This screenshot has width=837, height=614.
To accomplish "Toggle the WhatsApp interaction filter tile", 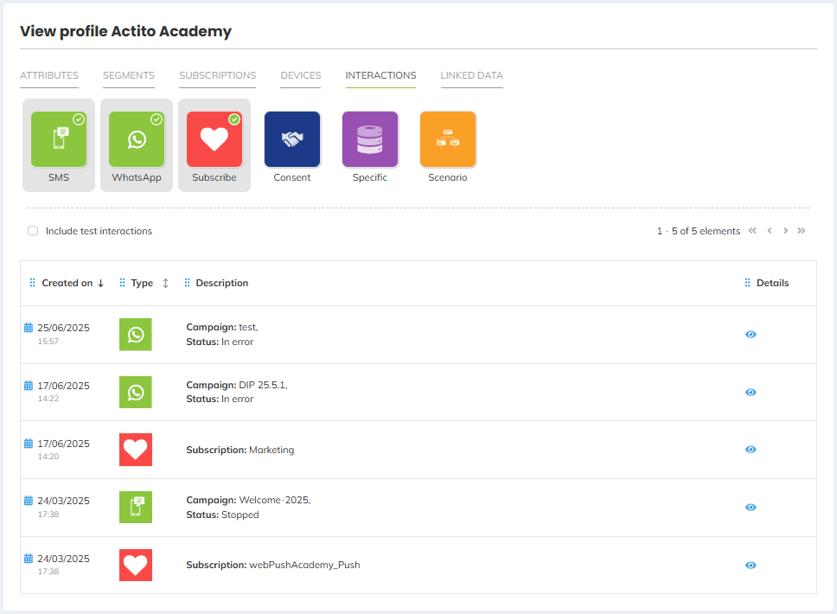I will point(137,145).
